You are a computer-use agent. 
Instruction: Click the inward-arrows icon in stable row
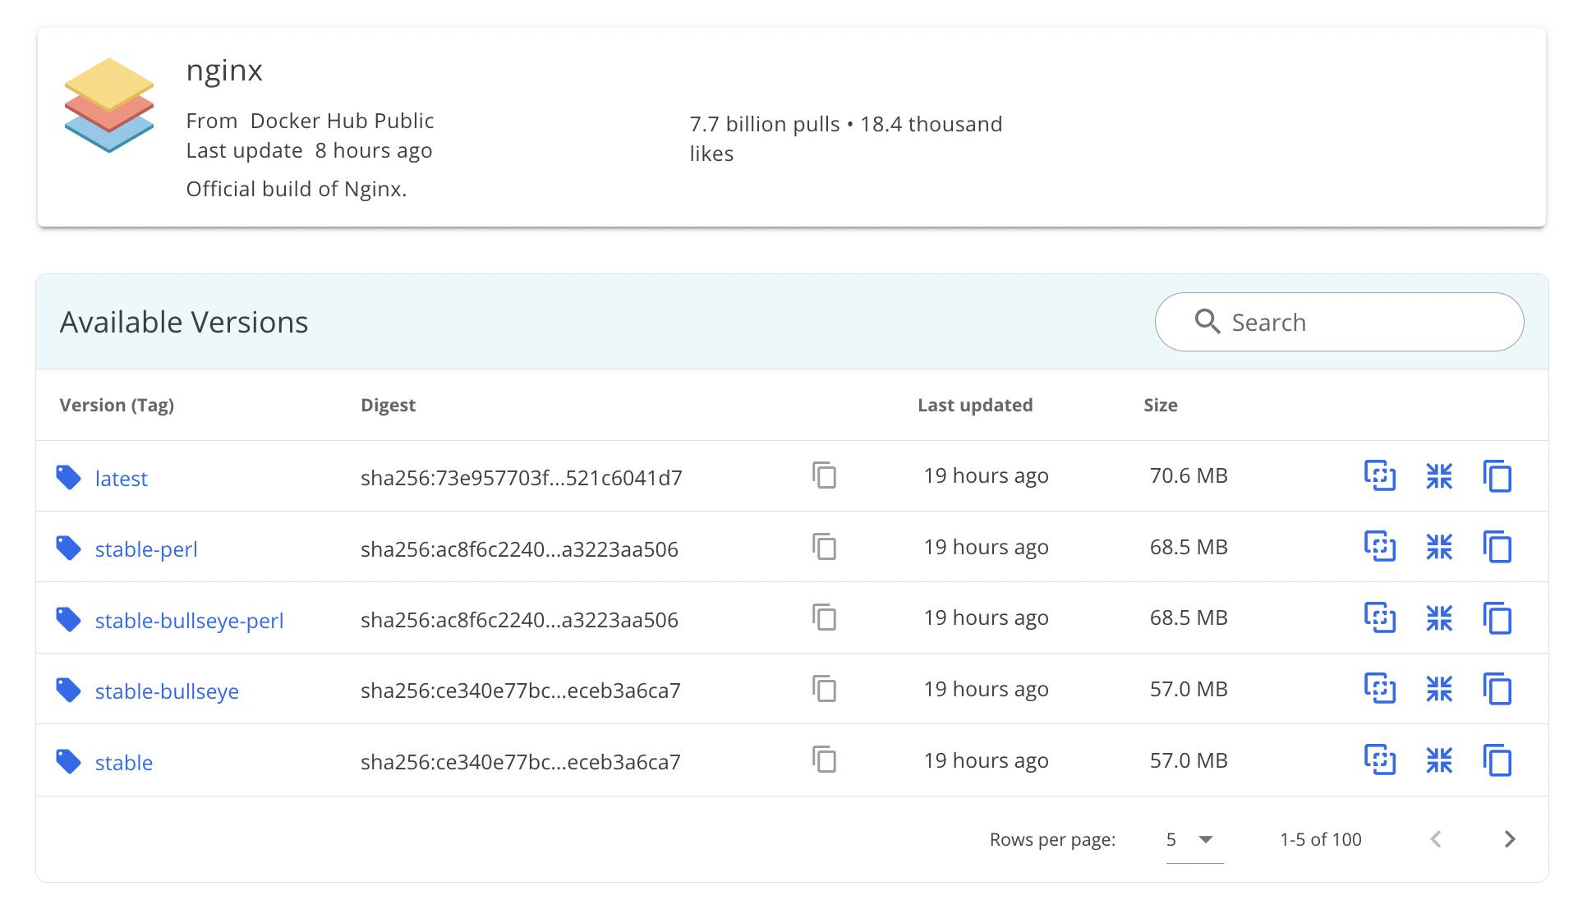(x=1439, y=760)
